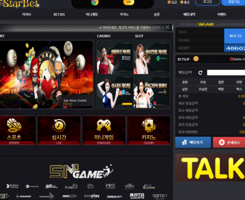Click the blue 베팅하기 place bet button

[193, 142]
